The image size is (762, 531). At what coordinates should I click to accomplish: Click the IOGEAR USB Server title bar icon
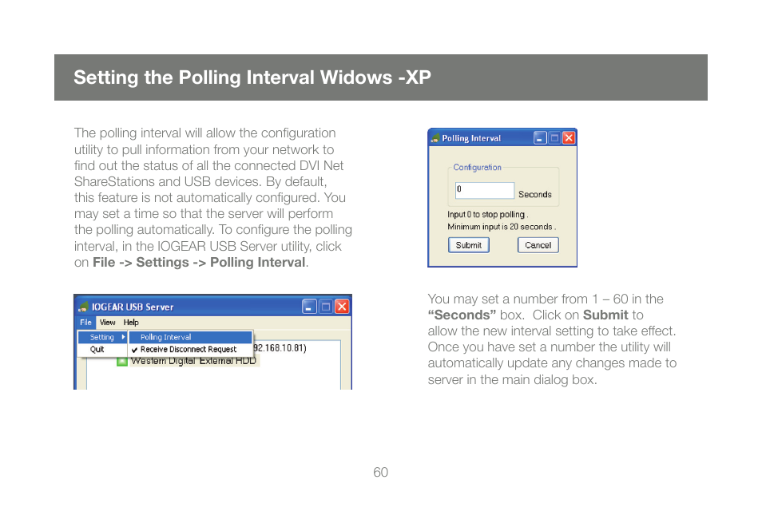[x=84, y=307]
